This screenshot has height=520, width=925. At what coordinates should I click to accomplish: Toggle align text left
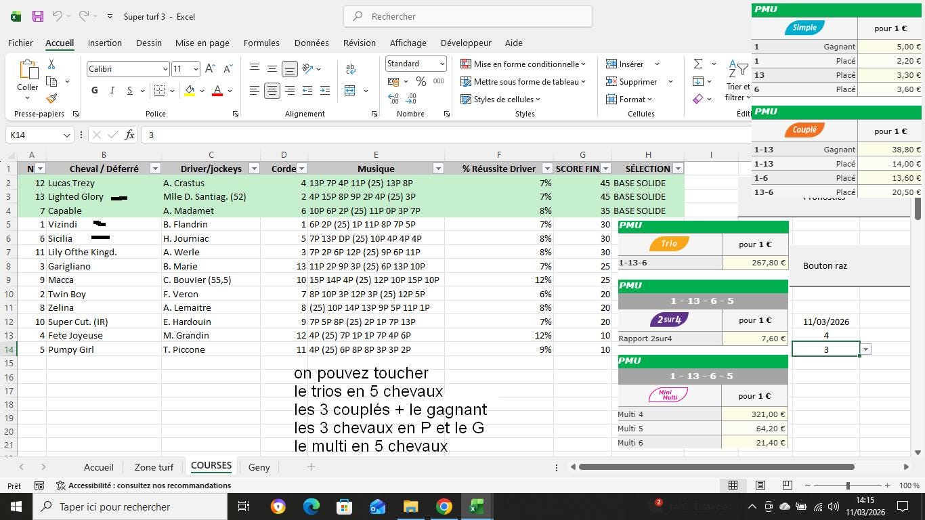click(x=254, y=91)
